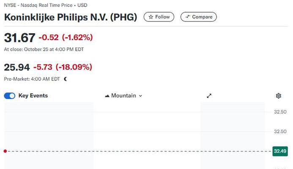Expand chart to fullscreen with arrows icon
Image resolution: width=293 pixels, height=169 pixels.
click(209, 96)
